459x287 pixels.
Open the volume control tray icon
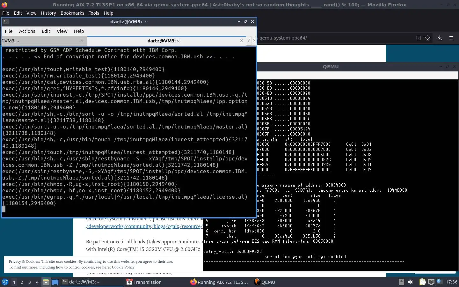(x=411, y=282)
